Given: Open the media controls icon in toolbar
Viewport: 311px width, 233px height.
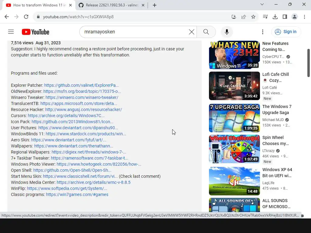Looking at the screenshot, I should [265, 17].
